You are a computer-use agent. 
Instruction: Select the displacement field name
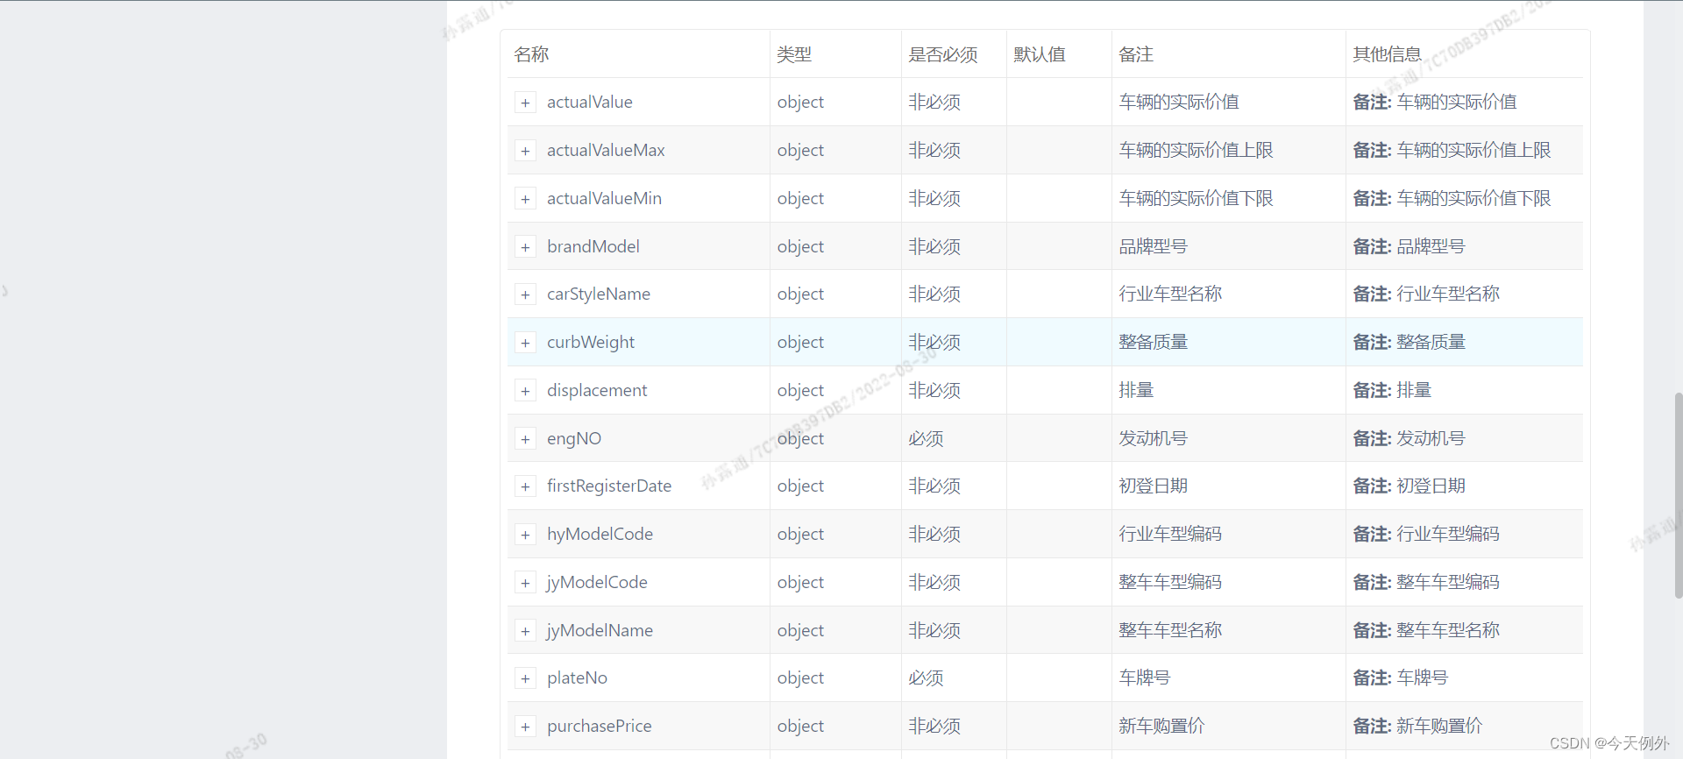pyautogui.click(x=597, y=390)
